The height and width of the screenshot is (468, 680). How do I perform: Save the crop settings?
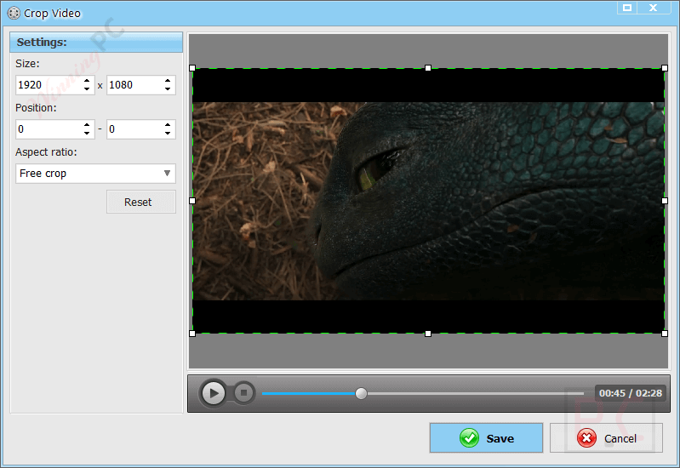tap(486, 438)
